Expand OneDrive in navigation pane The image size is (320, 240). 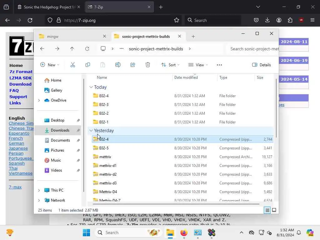(39, 100)
